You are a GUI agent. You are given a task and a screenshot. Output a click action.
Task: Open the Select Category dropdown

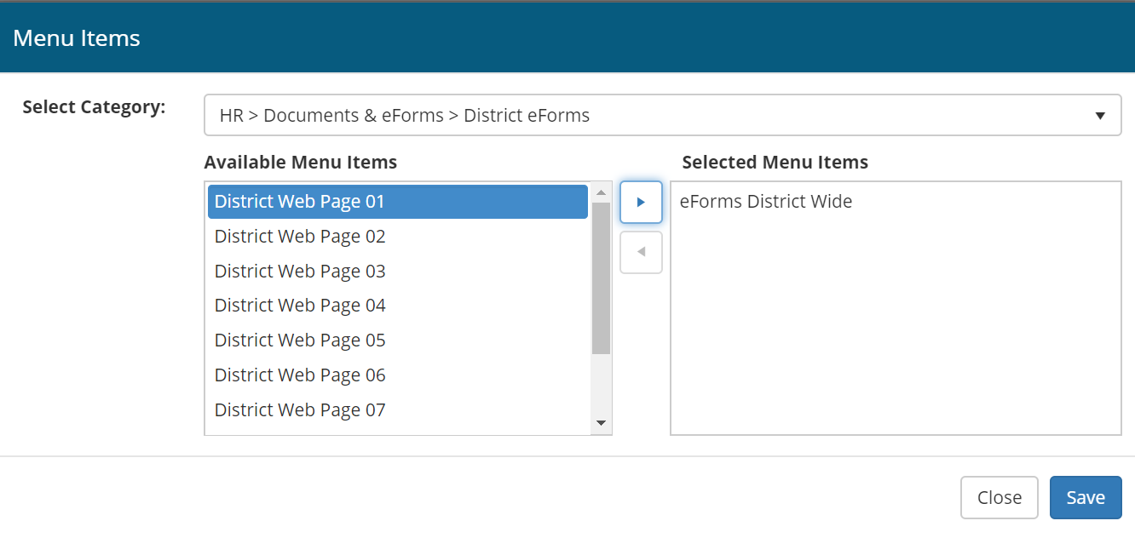tap(661, 115)
